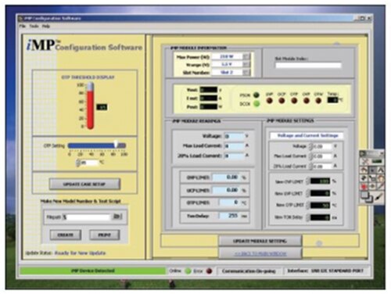Select the Scroll Window hand tool
Image resolution: width=391 pixels, height=294 pixels.
tap(380, 178)
